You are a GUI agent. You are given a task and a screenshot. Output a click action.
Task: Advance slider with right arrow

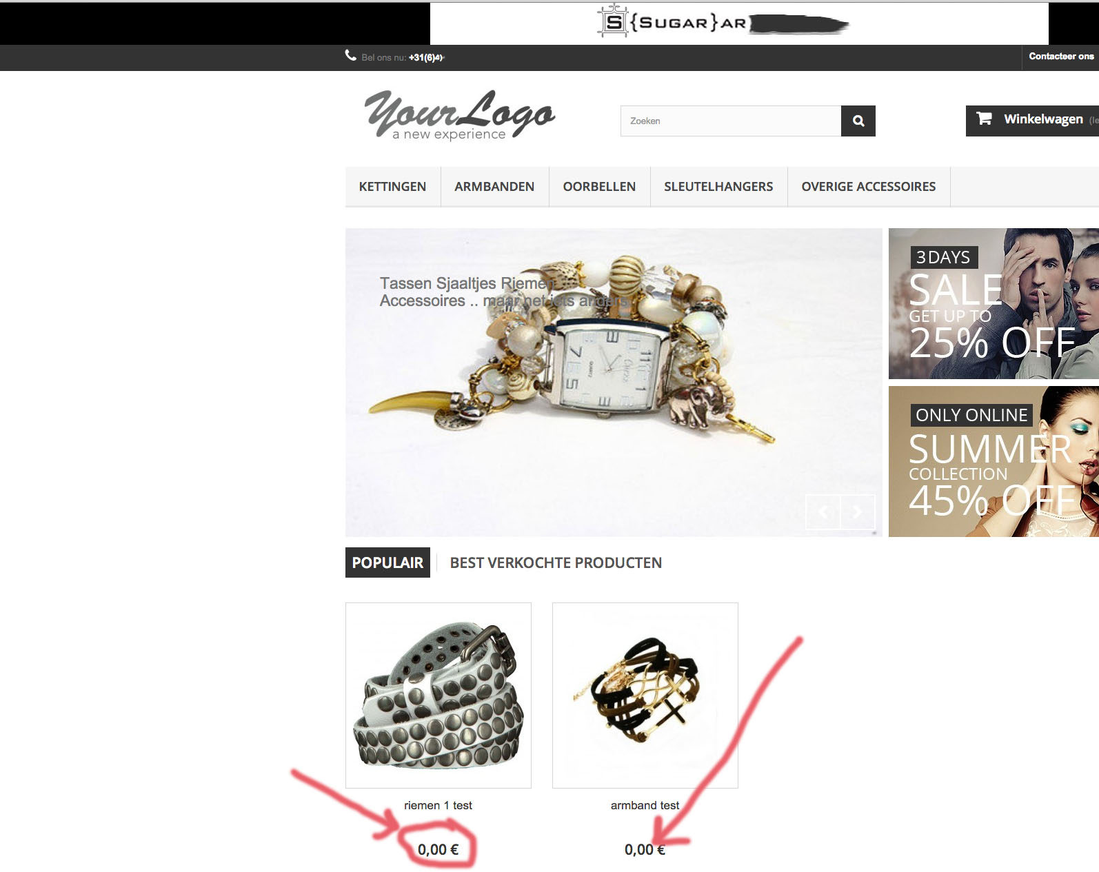(x=858, y=511)
